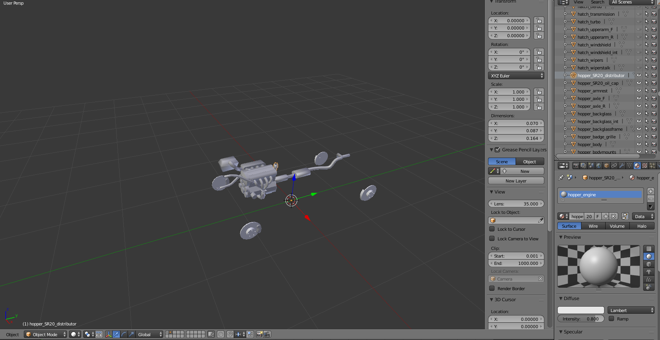The height and width of the screenshot is (340, 660).
Task: Hide hopper_armrest in the viewport
Action: coord(639,91)
